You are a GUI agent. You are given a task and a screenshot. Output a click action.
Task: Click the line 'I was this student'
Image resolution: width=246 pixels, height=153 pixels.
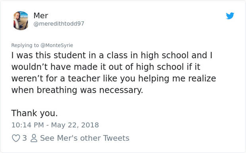pyautogui.click(x=112, y=55)
